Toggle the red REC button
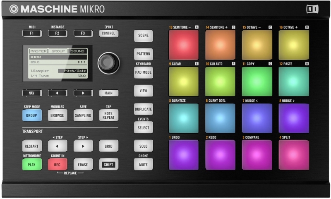Image resolution: width=331 pixels, height=199 pixels. pyautogui.click(x=58, y=164)
